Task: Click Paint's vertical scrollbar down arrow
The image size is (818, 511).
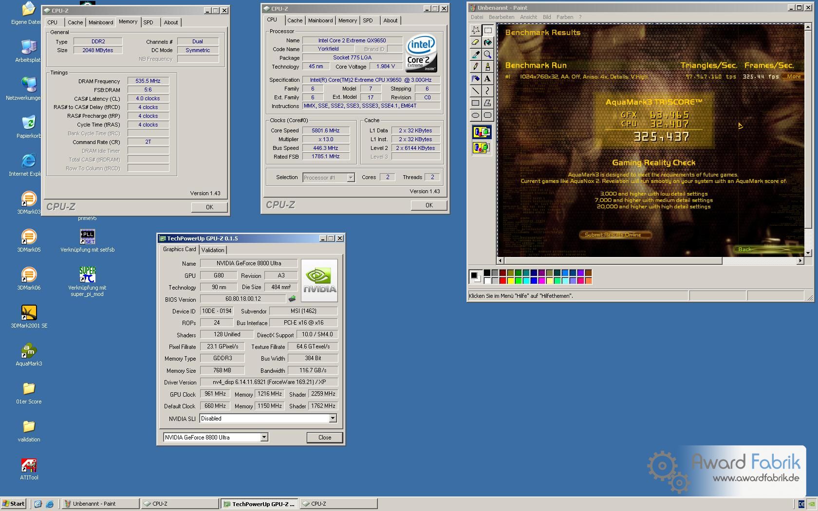Action: [x=808, y=253]
